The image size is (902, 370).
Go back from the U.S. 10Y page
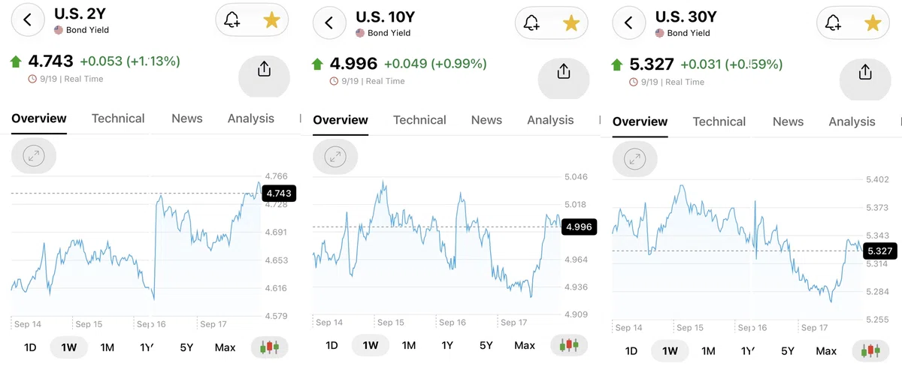tap(329, 23)
